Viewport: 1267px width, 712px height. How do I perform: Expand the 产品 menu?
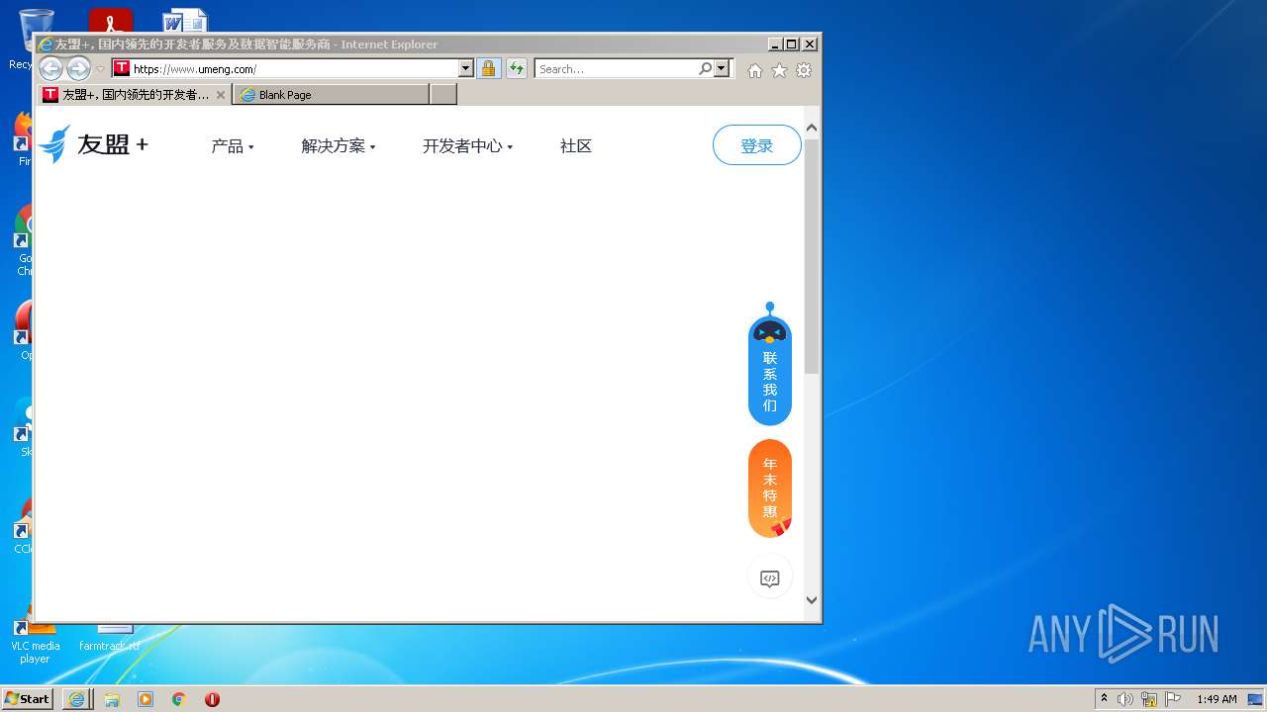coord(233,146)
